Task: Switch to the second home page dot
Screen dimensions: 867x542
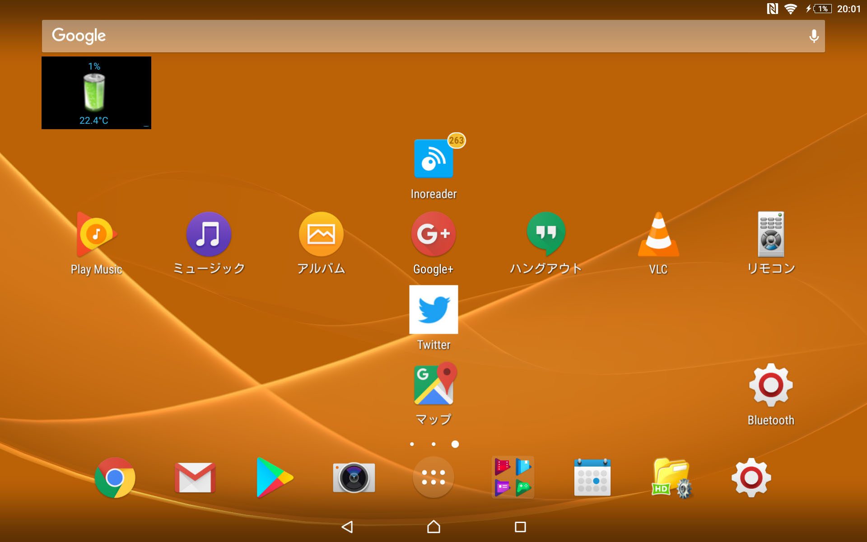Action: (433, 444)
